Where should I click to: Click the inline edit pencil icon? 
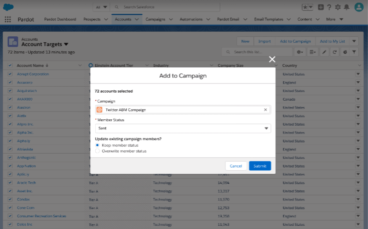[324, 52]
